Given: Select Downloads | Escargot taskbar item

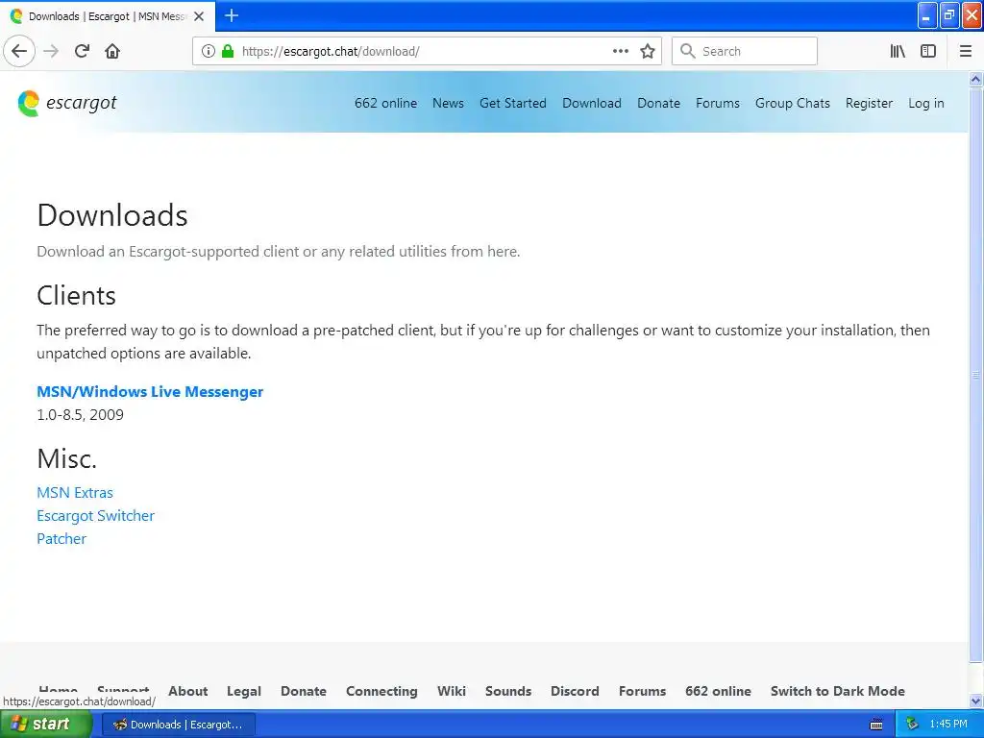Looking at the screenshot, I should click(178, 725).
